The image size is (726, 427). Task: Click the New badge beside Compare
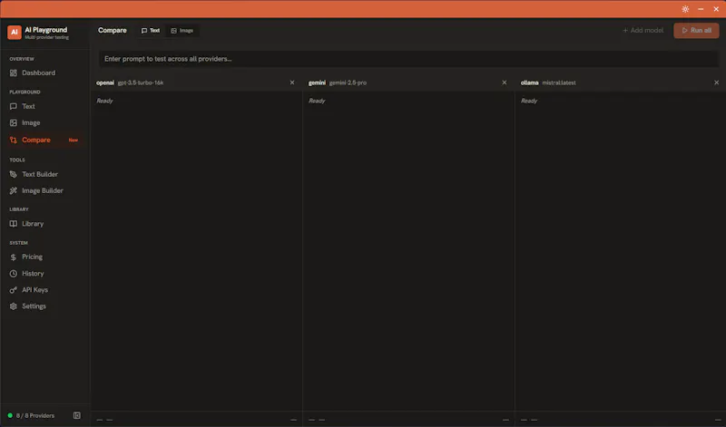point(74,140)
